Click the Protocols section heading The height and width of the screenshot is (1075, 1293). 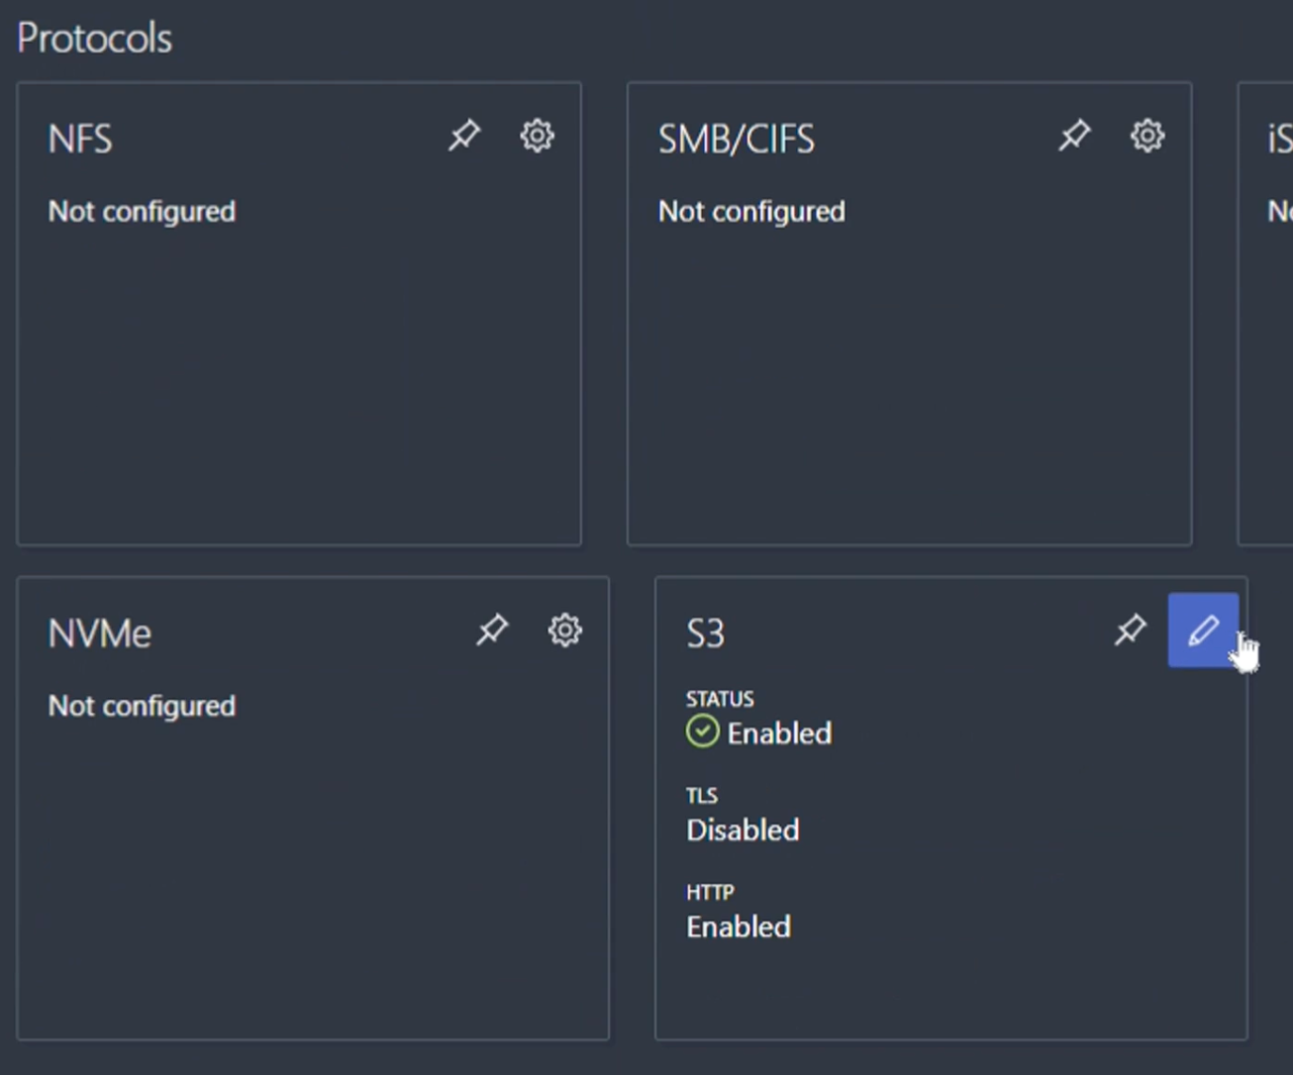95,39
